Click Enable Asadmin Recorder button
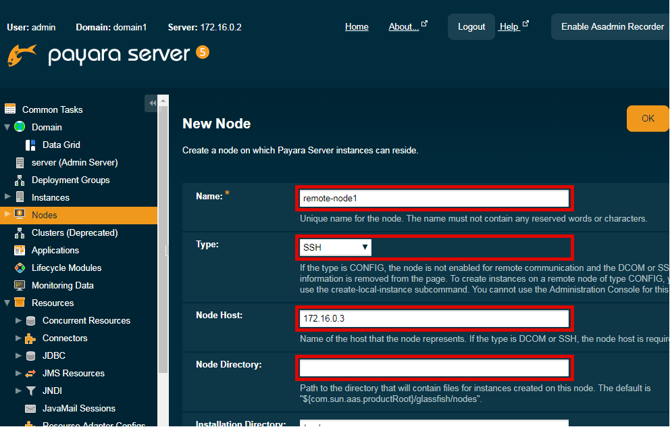The width and height of the screenshot is (670, 427). (x=612, y=27)
